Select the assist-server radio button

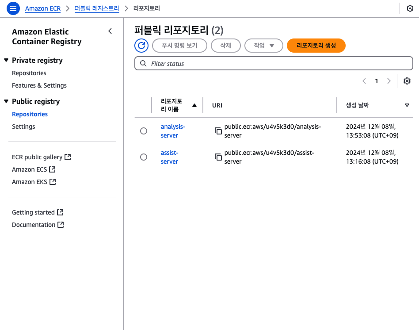pyautogui.click(x=144, y=157)
